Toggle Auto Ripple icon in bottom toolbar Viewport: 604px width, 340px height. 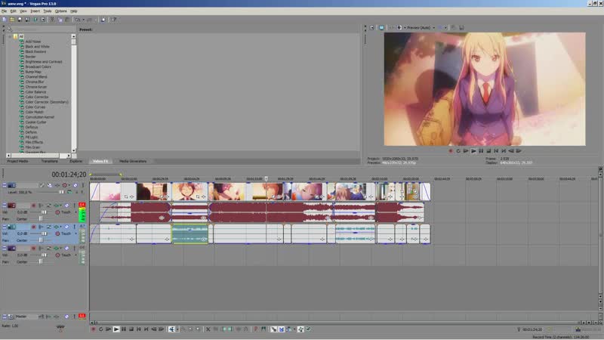click(288, 329)
